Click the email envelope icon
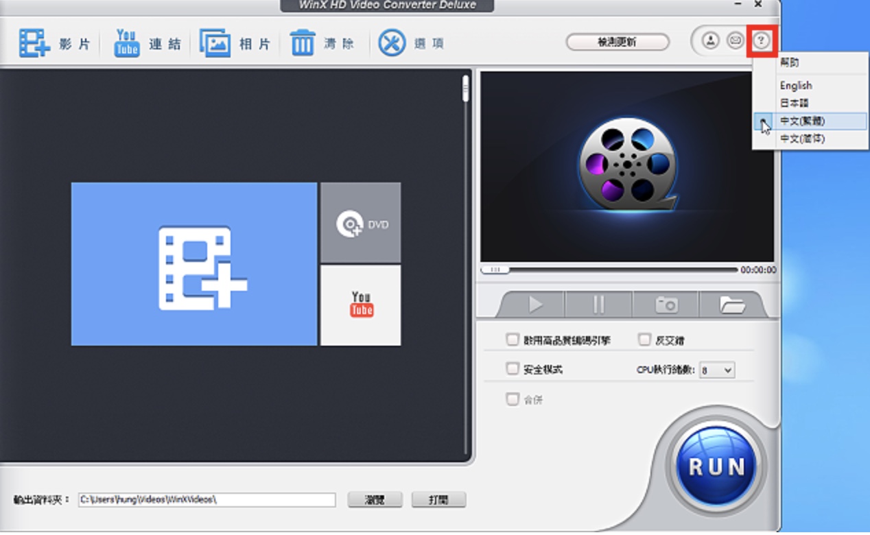The image size is (870, 535). (x=736, y=41)
